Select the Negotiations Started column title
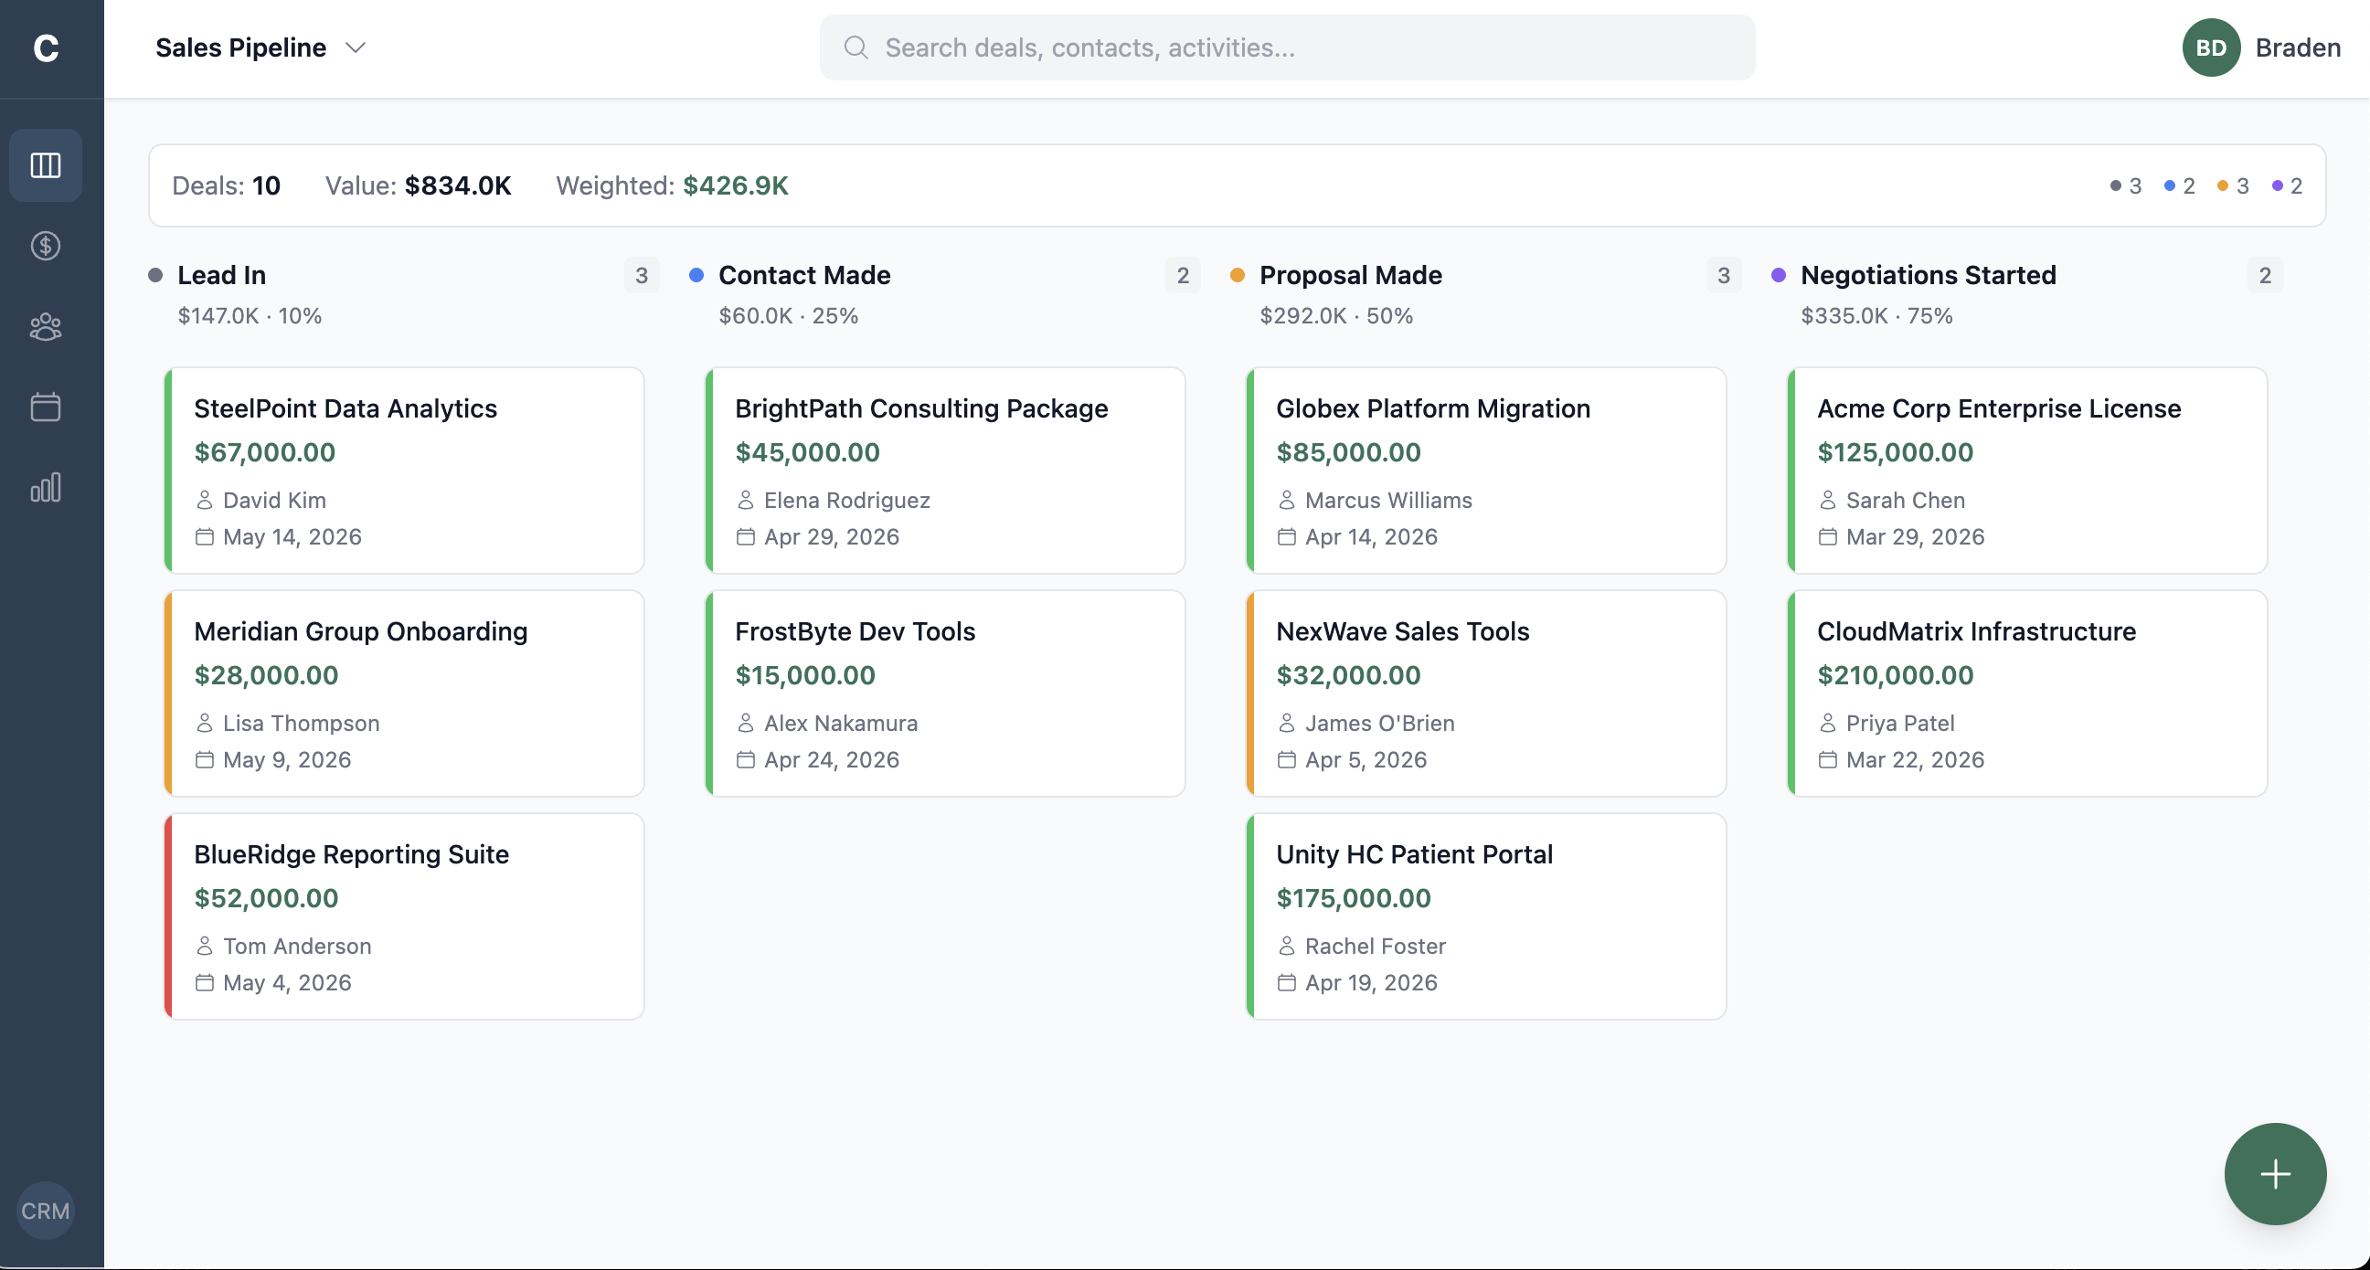 pos(1929,275)
